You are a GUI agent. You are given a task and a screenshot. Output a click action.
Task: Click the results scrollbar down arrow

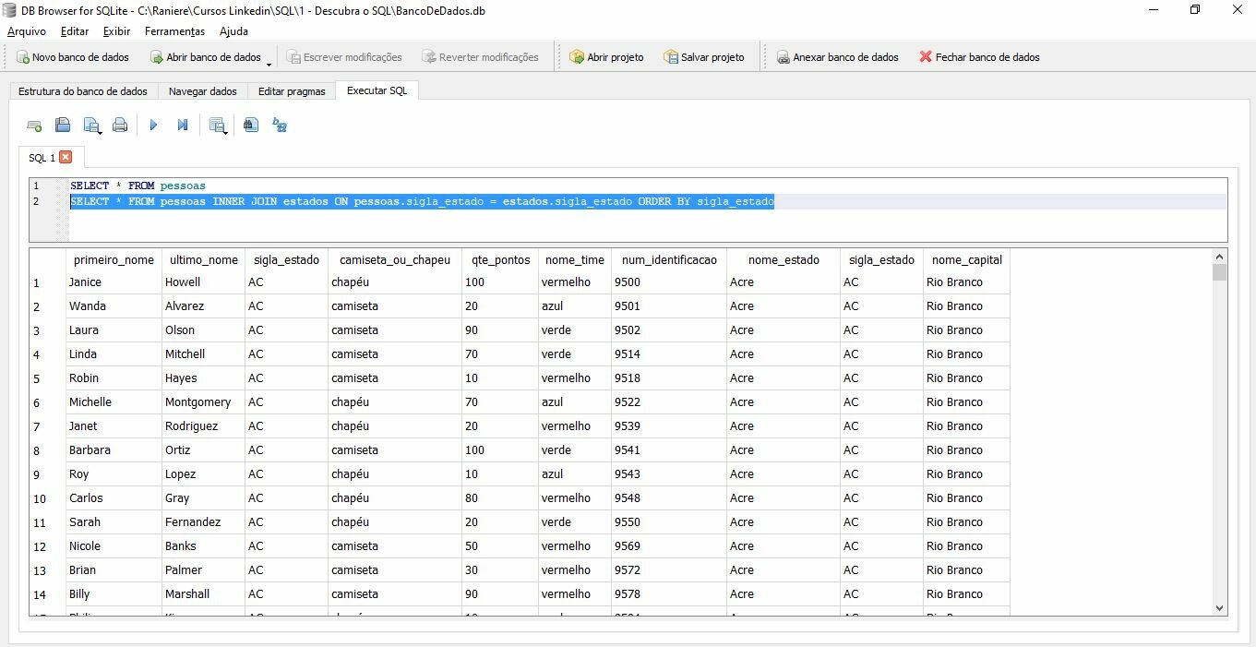[x=1219, y=607]
